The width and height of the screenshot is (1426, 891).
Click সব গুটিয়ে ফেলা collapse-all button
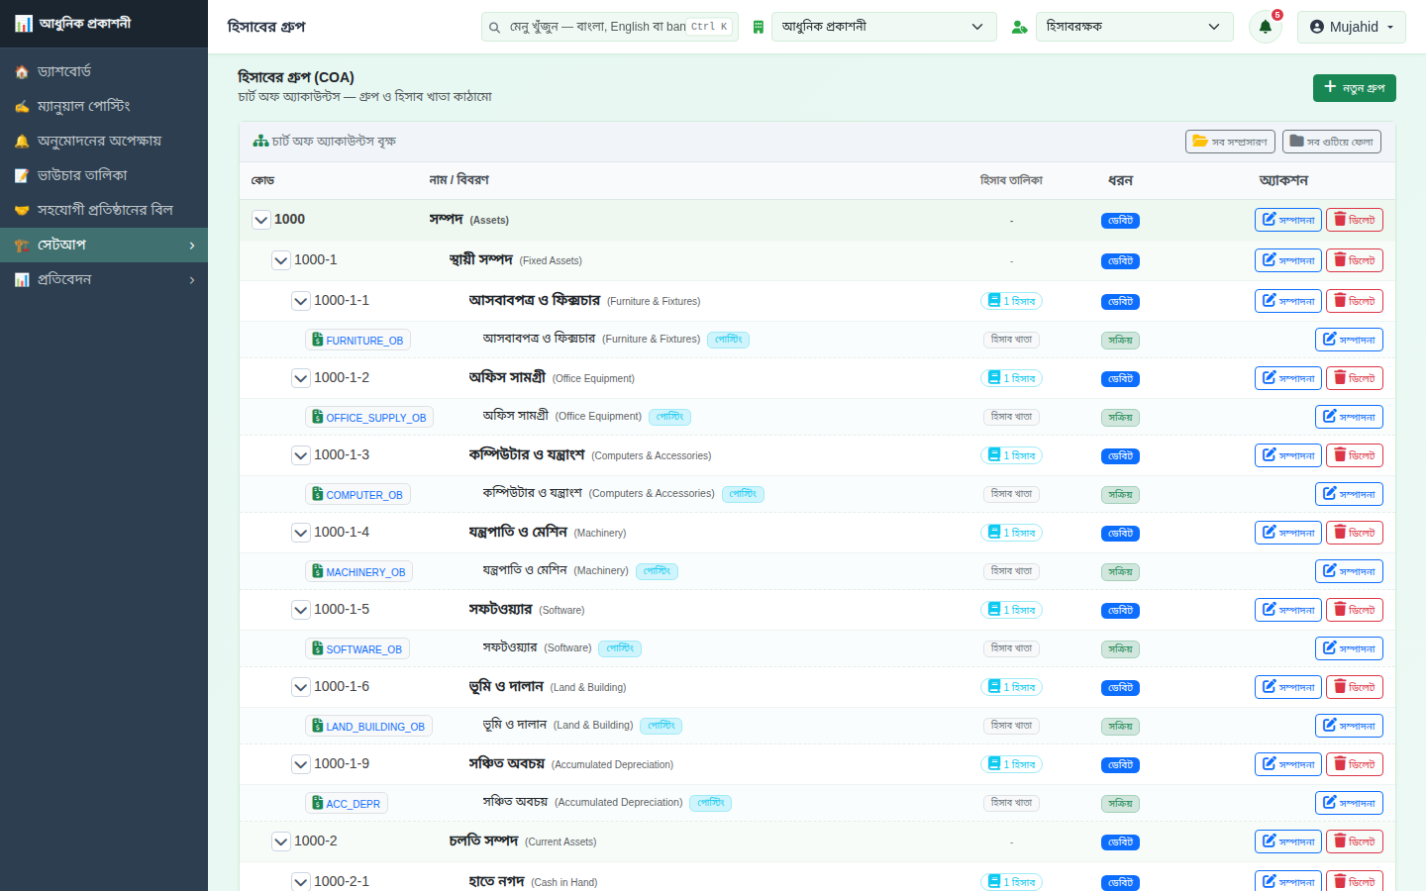coord(1332,142)
